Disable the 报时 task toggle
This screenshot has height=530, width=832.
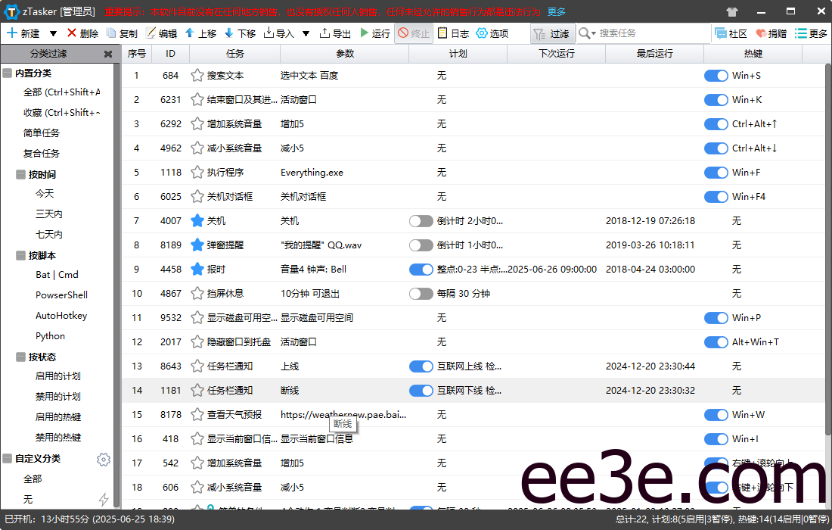pyautogui.click(x=421, y=269)
